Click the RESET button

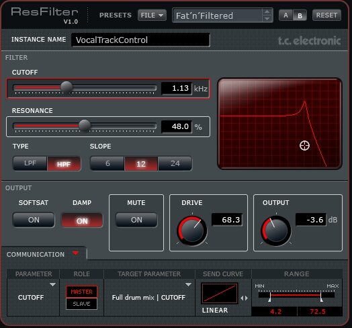click(326, 15)
